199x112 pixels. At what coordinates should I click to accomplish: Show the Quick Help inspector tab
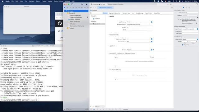coord(189,7)
